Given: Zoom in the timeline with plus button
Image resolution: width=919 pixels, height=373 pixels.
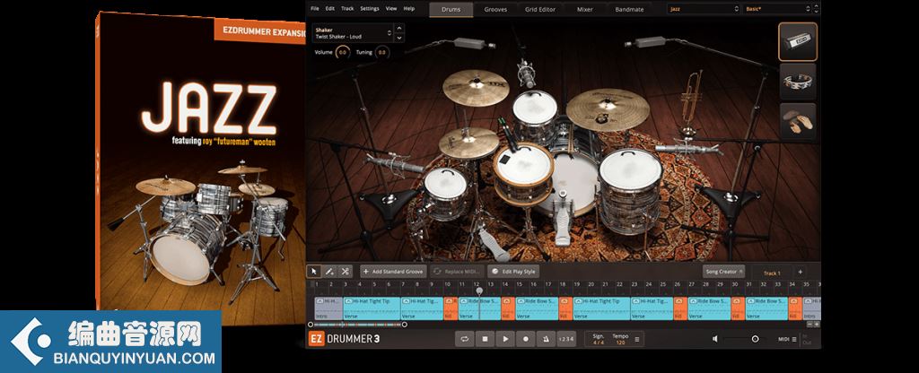Looking at the screenshot, I should point(817,325).
